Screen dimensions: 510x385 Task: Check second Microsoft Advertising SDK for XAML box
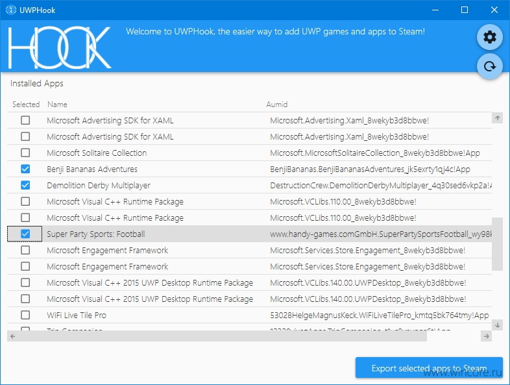pyautogui.click(x=25, y=136)
